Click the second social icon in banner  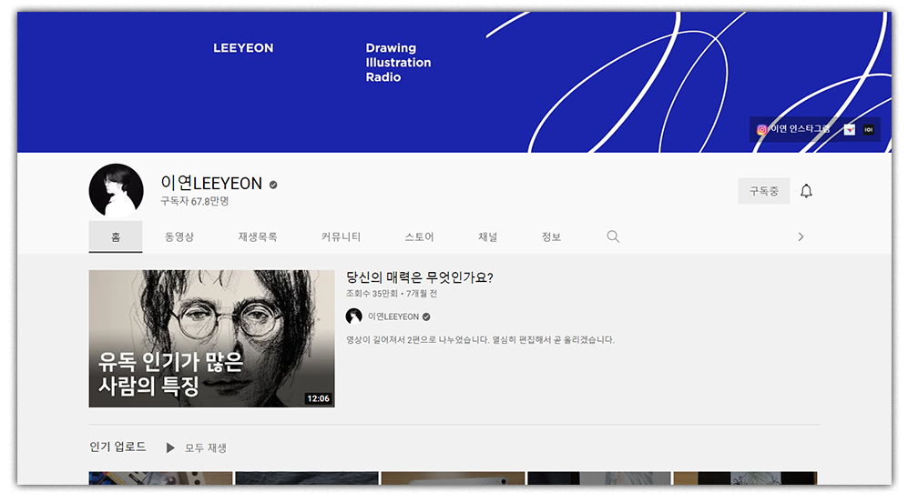click(x=849, y=129)
